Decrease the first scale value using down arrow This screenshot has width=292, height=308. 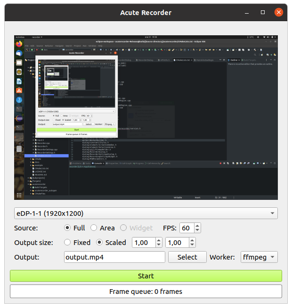click(x=159, y=245)
